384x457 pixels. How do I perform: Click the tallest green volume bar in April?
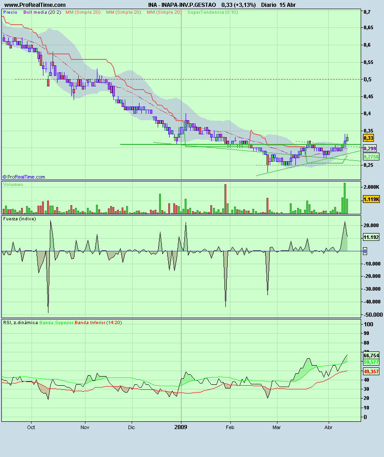pyautogui.click(x=345, y=198)
